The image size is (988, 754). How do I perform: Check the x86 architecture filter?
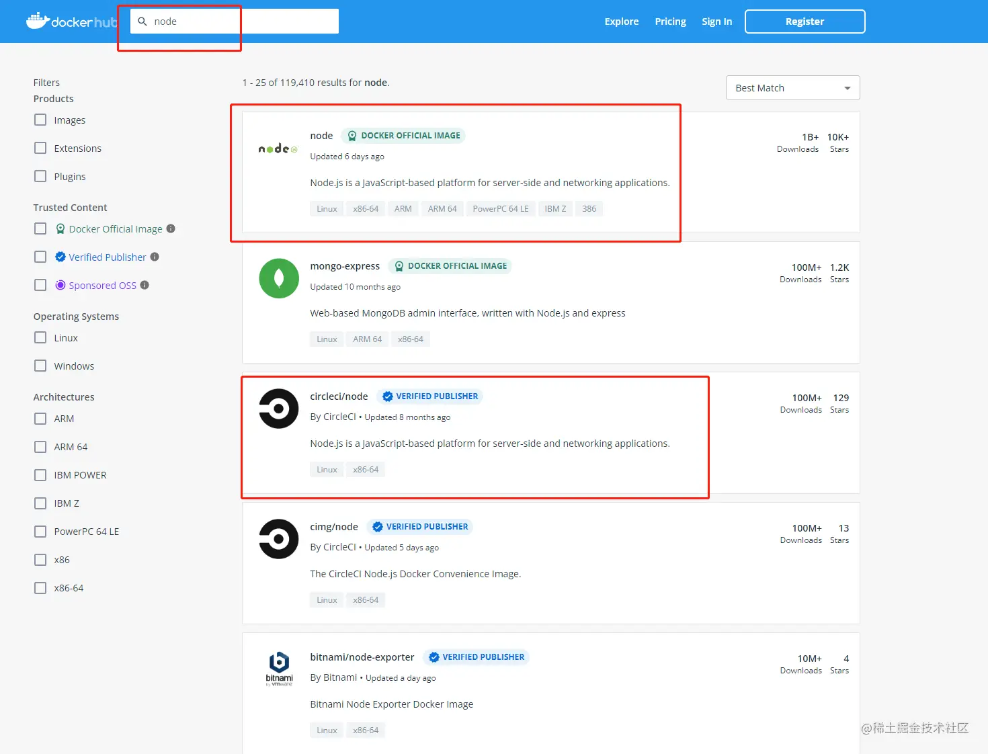click(40, 559)
